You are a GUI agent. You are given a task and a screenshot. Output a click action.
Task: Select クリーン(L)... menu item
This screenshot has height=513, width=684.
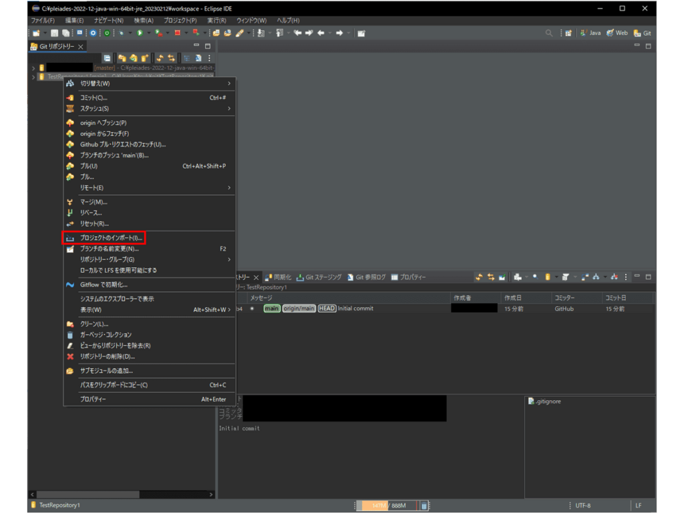[x=149, y=324]
